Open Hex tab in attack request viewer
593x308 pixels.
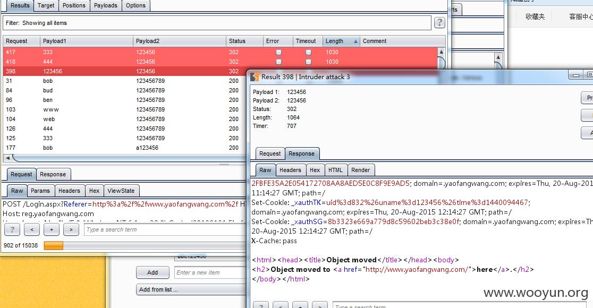click(x=94, y=191)
